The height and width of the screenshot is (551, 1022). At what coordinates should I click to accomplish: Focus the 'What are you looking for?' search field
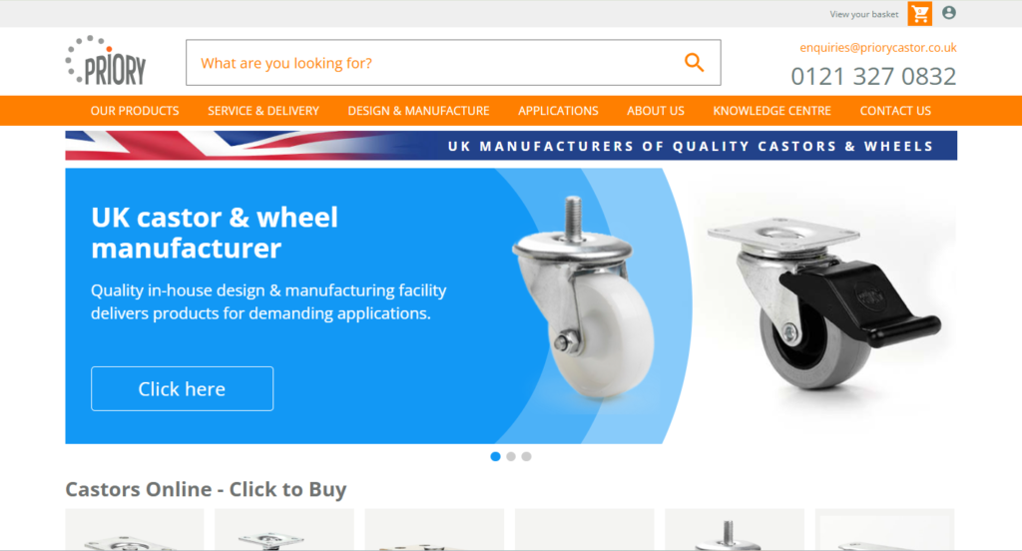tap(433, 63)
